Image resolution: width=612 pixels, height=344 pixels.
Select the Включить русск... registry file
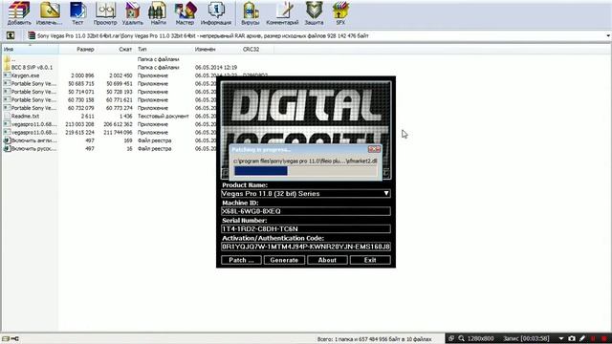tap(31, 149)
